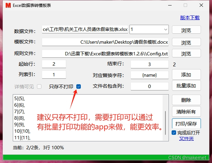Click the green progress bar
Screen dimensions: 212x163
pyautogui.click(x=106, y=157)
